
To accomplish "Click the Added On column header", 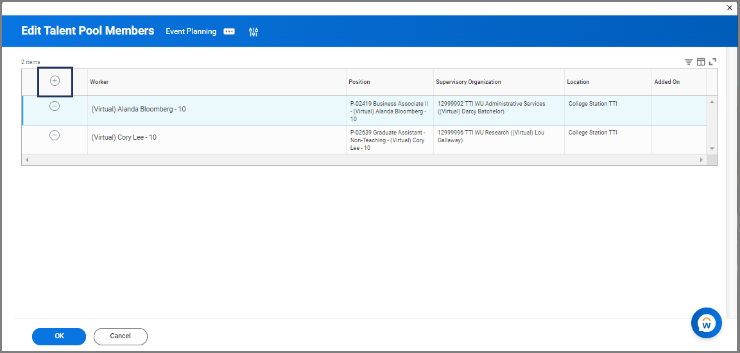I will [x=667, y=82].
